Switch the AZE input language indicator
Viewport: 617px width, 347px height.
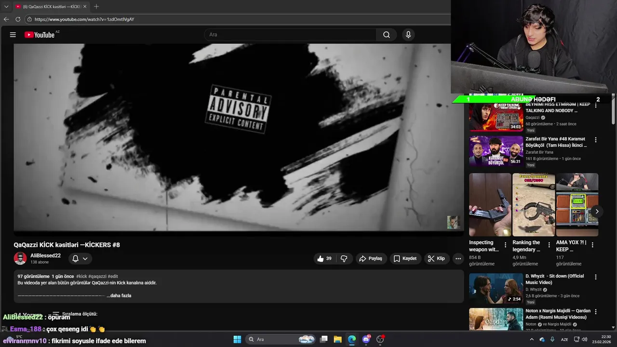(x=564, y=339)
